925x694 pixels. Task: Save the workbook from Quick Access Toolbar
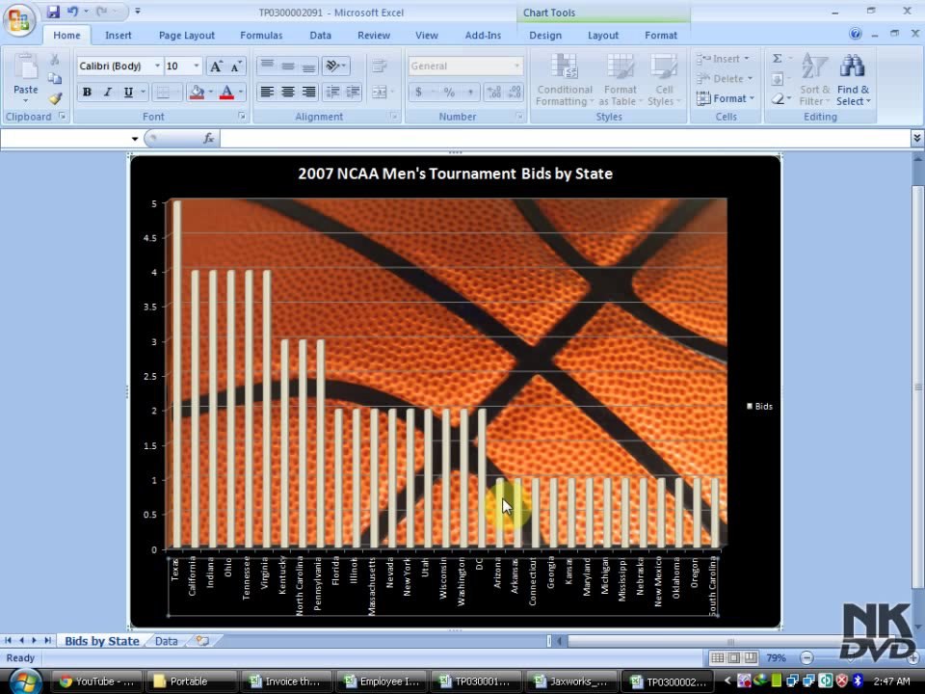[x=53, y=12]
